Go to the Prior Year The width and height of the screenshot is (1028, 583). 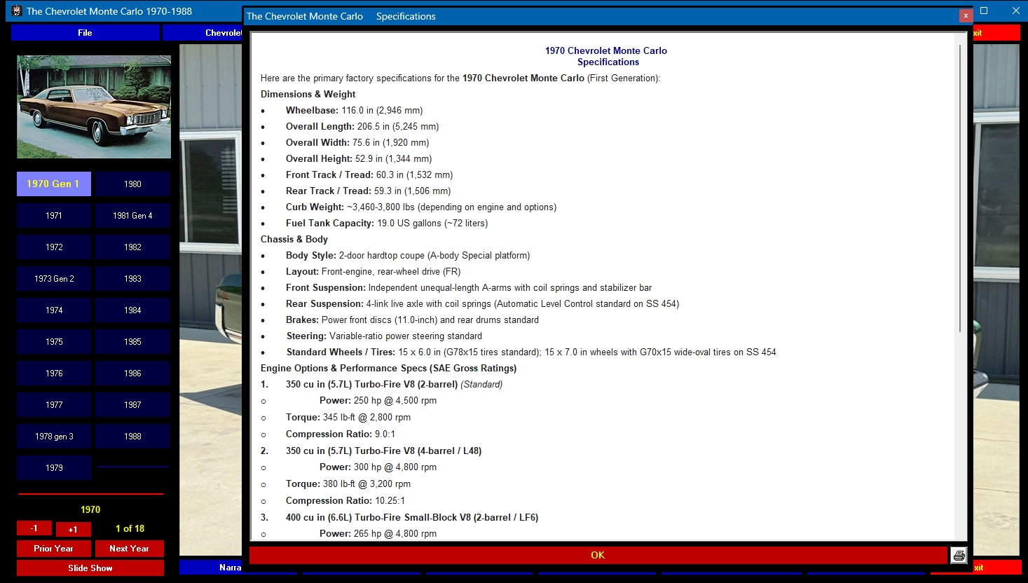[54, 549]
